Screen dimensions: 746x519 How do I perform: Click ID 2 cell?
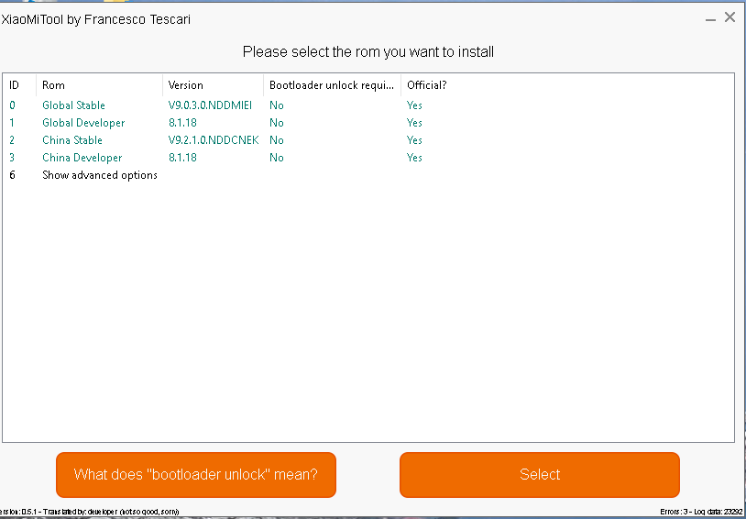coord(12,140)
